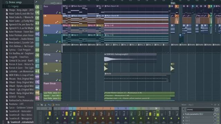Viewport: 221px width, 124px height.
Task: Click the audio icon on the Falling track
Action: 57,61
